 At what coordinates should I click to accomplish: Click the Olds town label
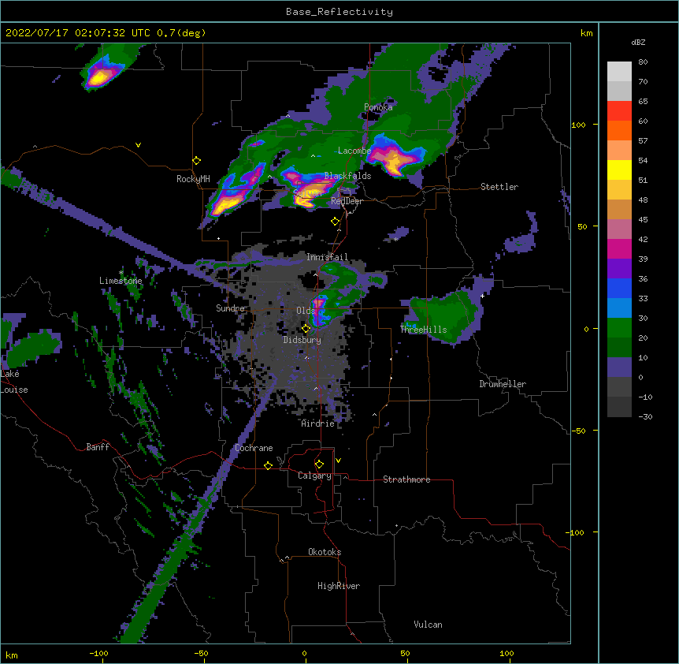tap(306, 311)
